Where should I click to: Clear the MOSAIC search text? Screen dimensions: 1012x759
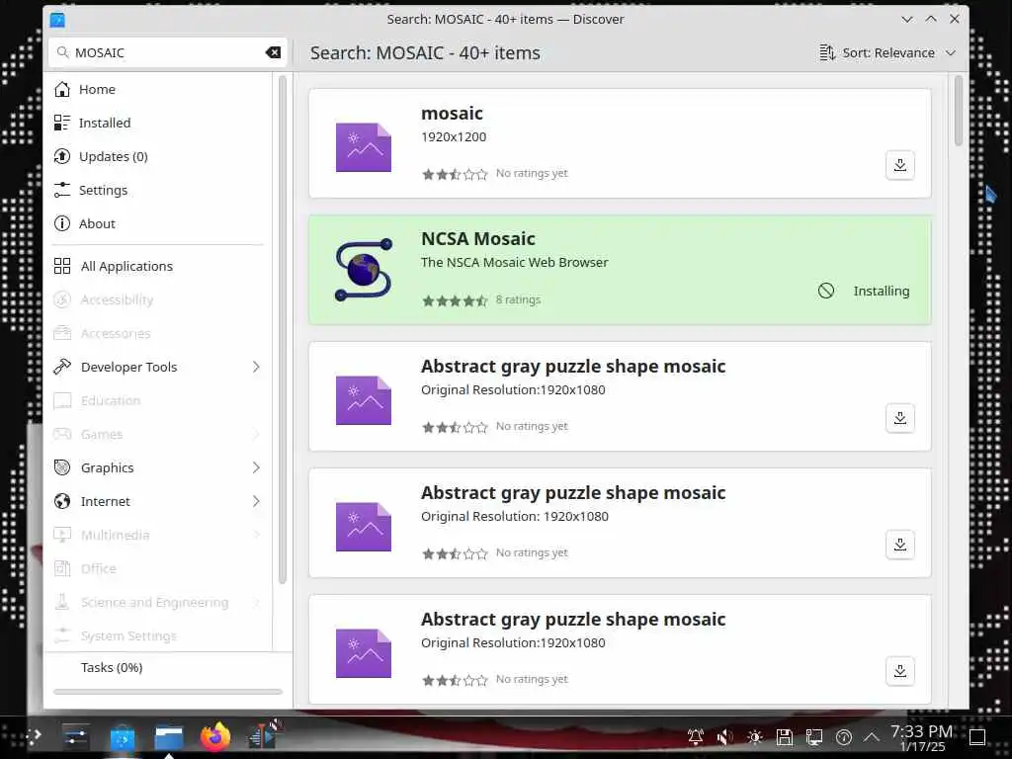[x=273, y=52]
